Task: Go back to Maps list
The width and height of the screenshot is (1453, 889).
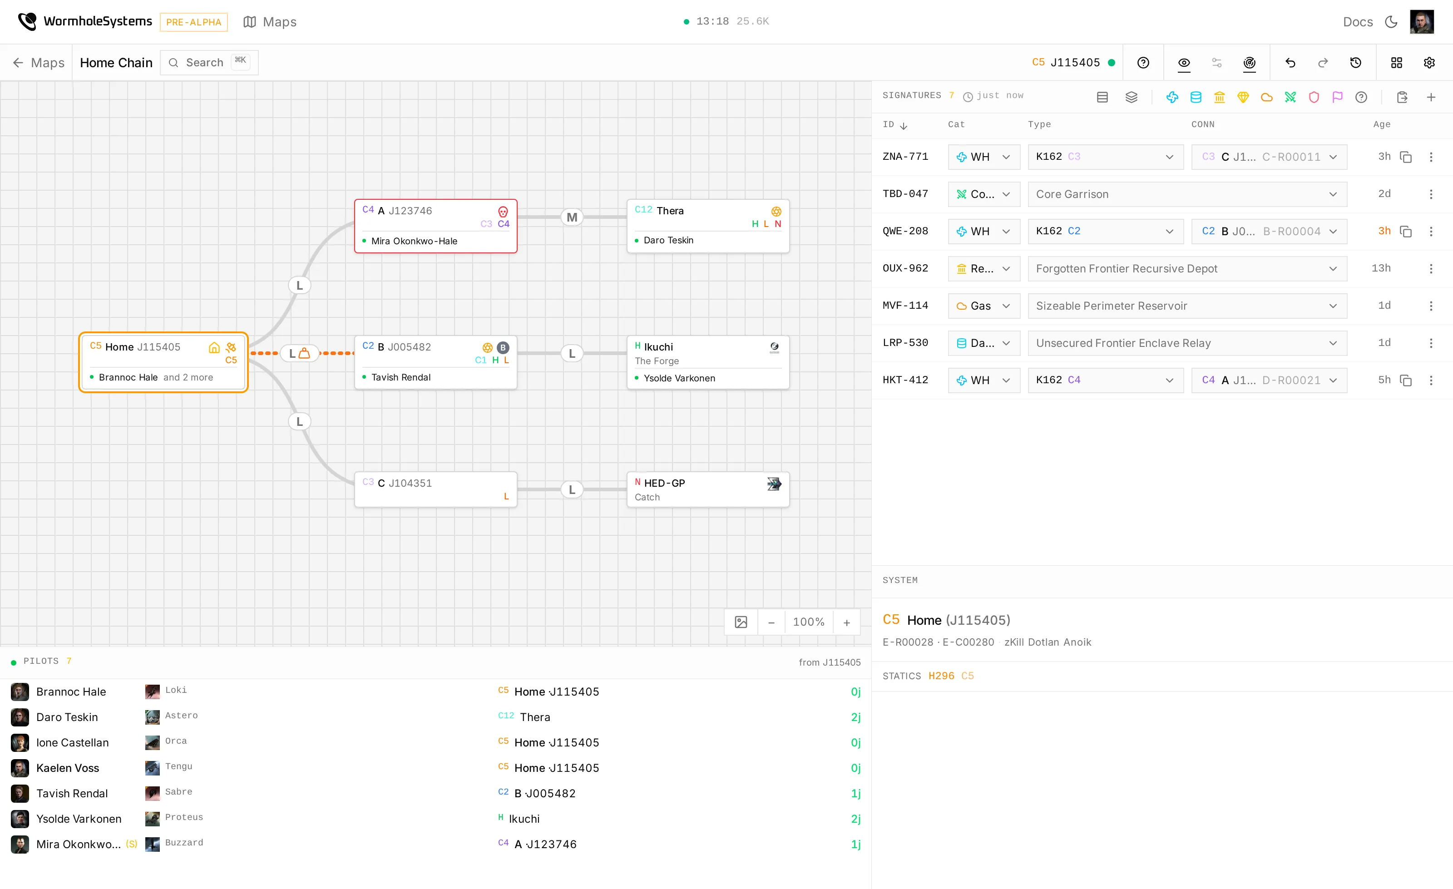Action: pyautogui.click(x=38, y=63)
